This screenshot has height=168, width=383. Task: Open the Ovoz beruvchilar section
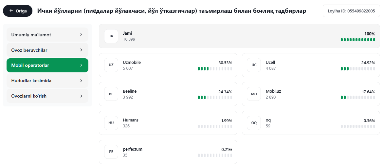[x=47, y=50]
